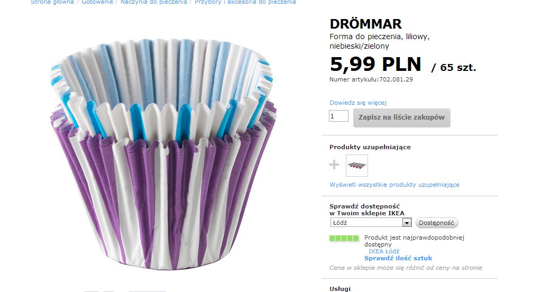Screen dimensions: 551x292
Task: Click the 5,99 PLN price
Action: tap(375, 65)
